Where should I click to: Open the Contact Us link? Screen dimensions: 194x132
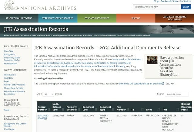186,1
